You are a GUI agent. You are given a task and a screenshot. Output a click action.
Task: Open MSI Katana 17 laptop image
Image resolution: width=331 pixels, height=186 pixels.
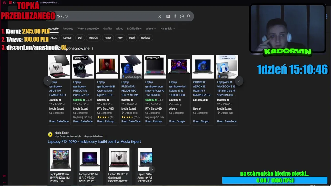click(179, 67)
